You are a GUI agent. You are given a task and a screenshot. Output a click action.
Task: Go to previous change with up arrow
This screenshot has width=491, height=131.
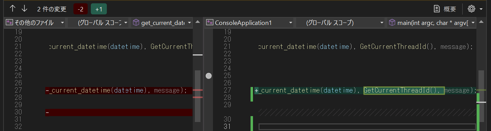(x=13, y=8)
